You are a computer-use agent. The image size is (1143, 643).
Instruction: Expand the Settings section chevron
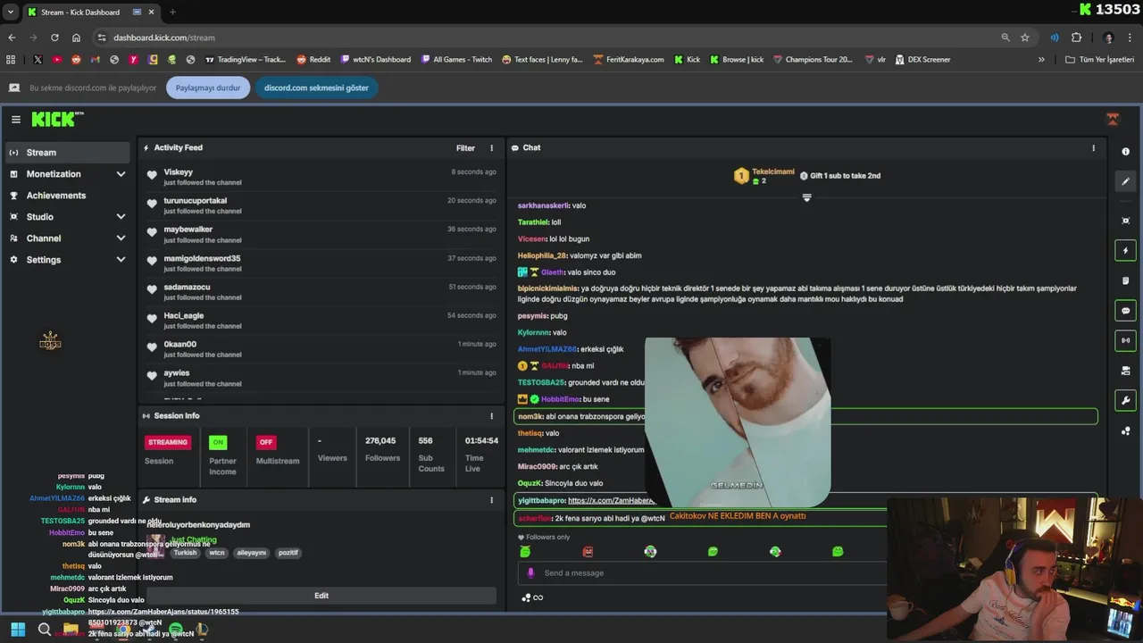point(121,260)
